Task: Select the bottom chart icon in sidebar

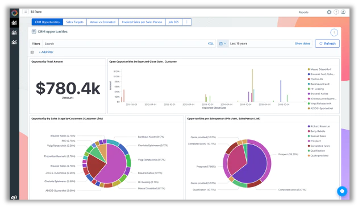Action: click(x=14, y=42)
